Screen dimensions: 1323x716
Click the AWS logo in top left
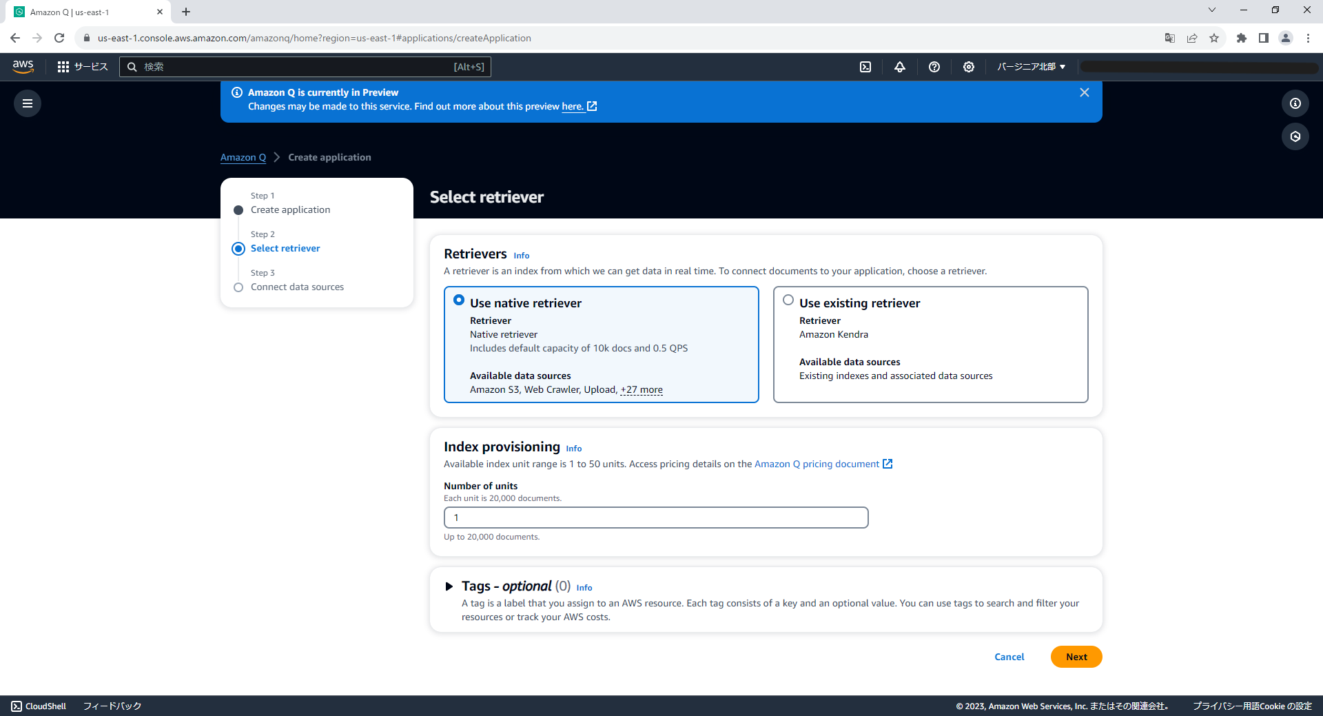point(23,67)
